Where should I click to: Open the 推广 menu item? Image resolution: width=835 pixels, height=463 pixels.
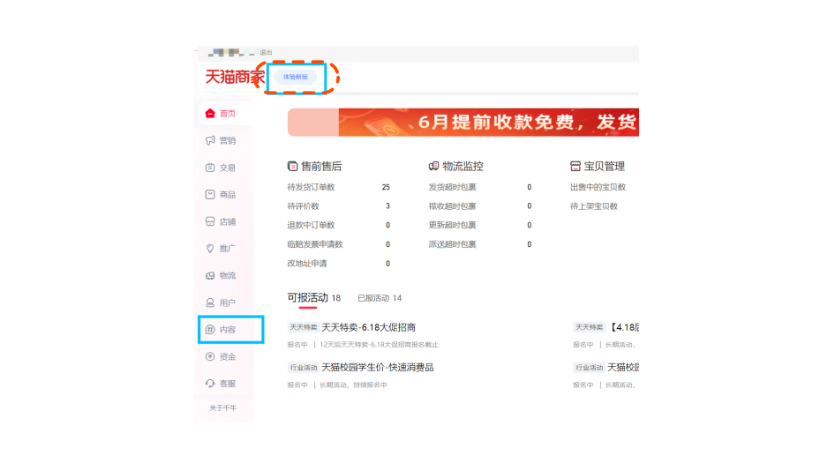[226, 249]
